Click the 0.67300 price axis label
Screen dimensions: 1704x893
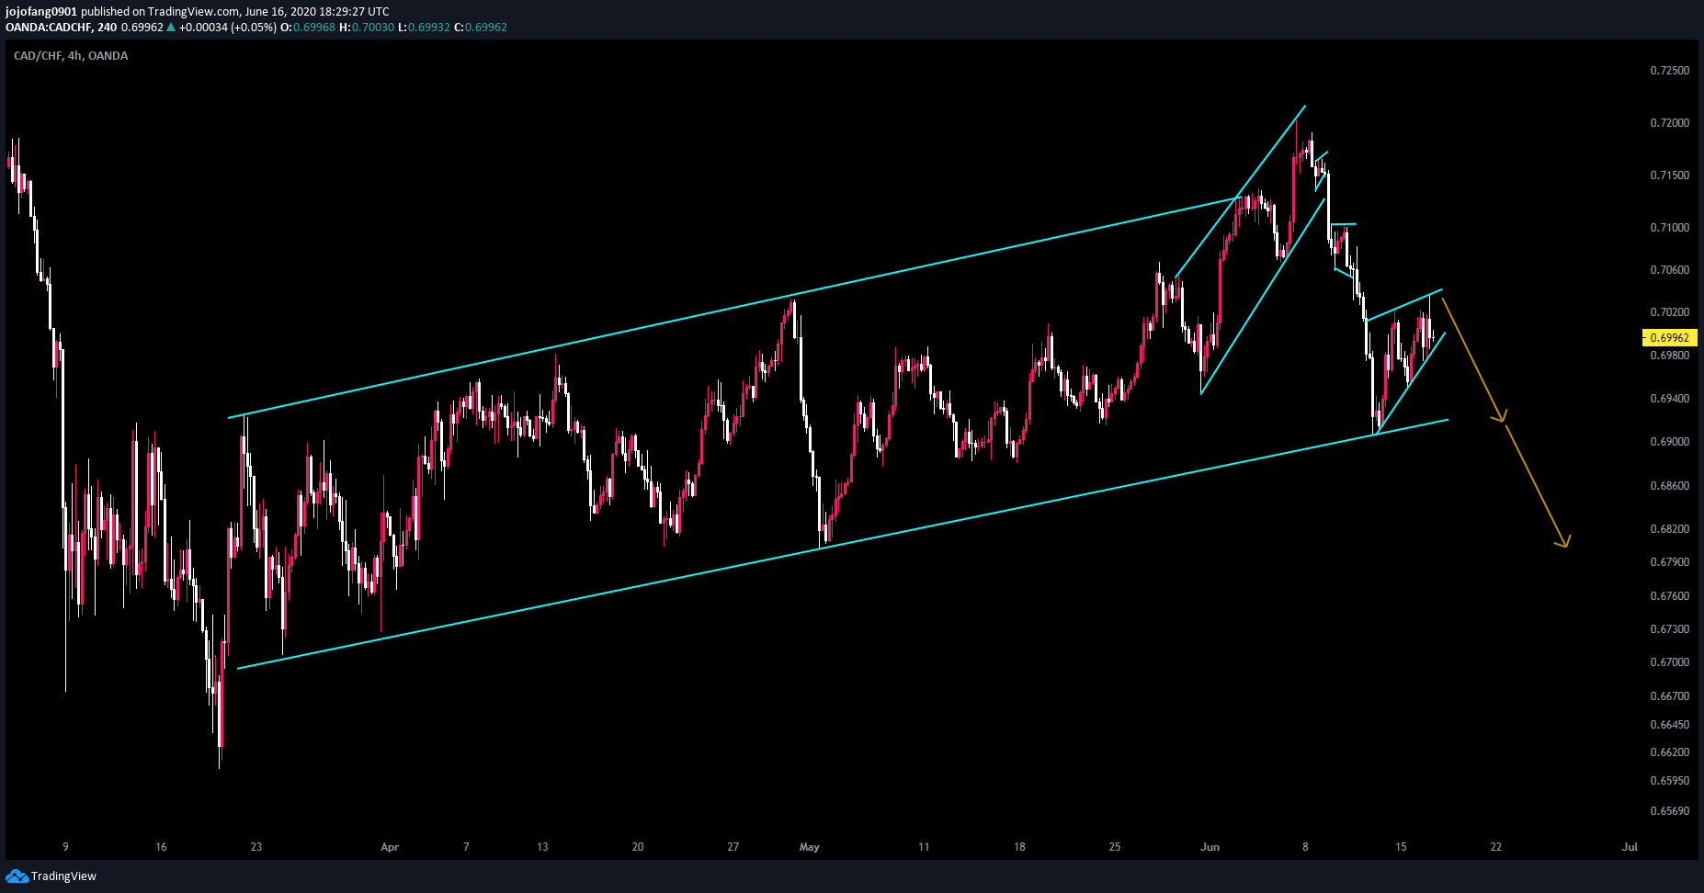[1669, 629]
